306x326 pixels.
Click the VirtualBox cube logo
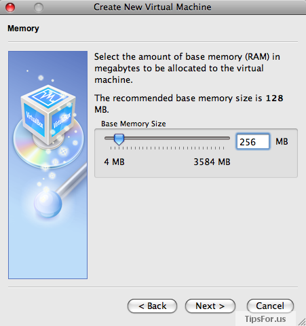pyautogui.click(x=48, y=115)
